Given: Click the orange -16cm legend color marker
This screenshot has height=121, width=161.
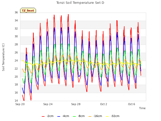Looking at the screenshot, I should click(90, 116).
